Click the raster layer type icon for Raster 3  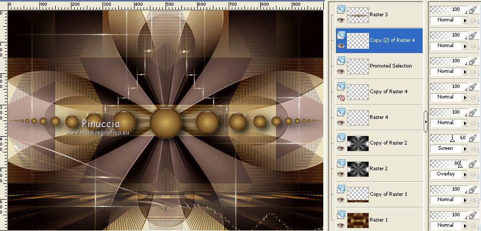coord(341,9)
